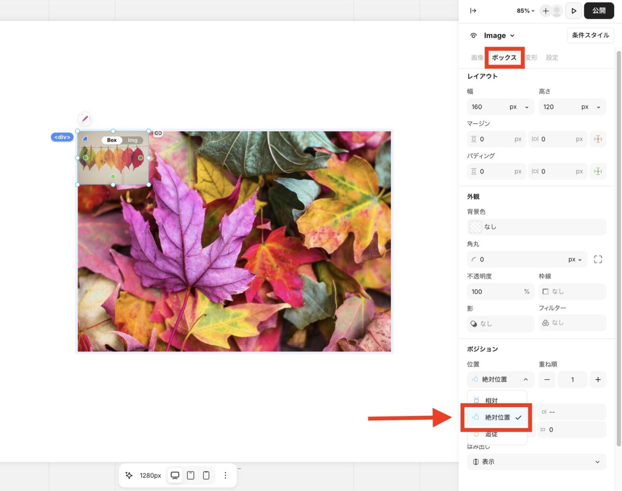Expand the はみ出し 表示 dropdown

(x=537, y=462)
